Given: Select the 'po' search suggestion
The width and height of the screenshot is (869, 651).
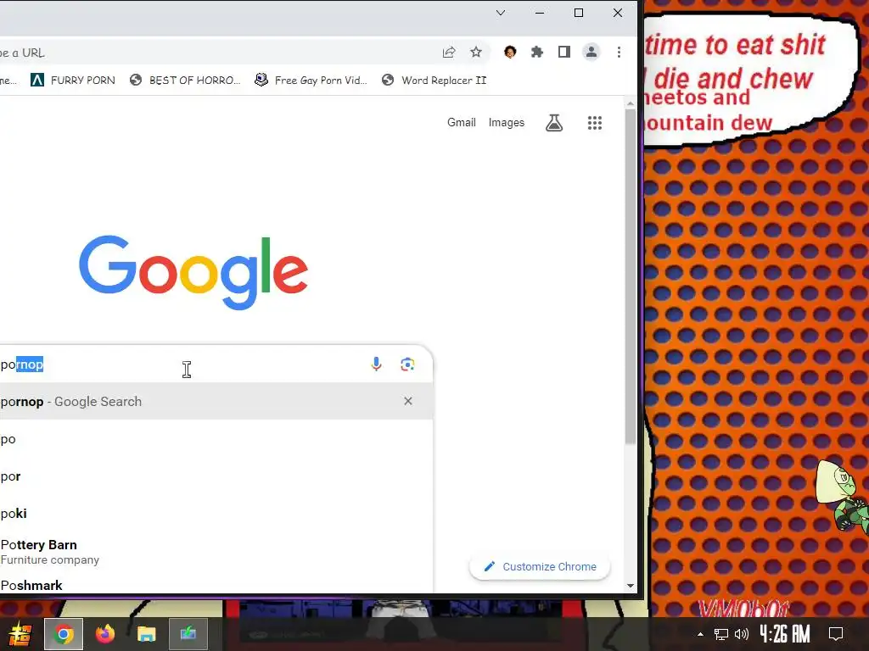Looking at the screenshot, I should pos(216,439).
